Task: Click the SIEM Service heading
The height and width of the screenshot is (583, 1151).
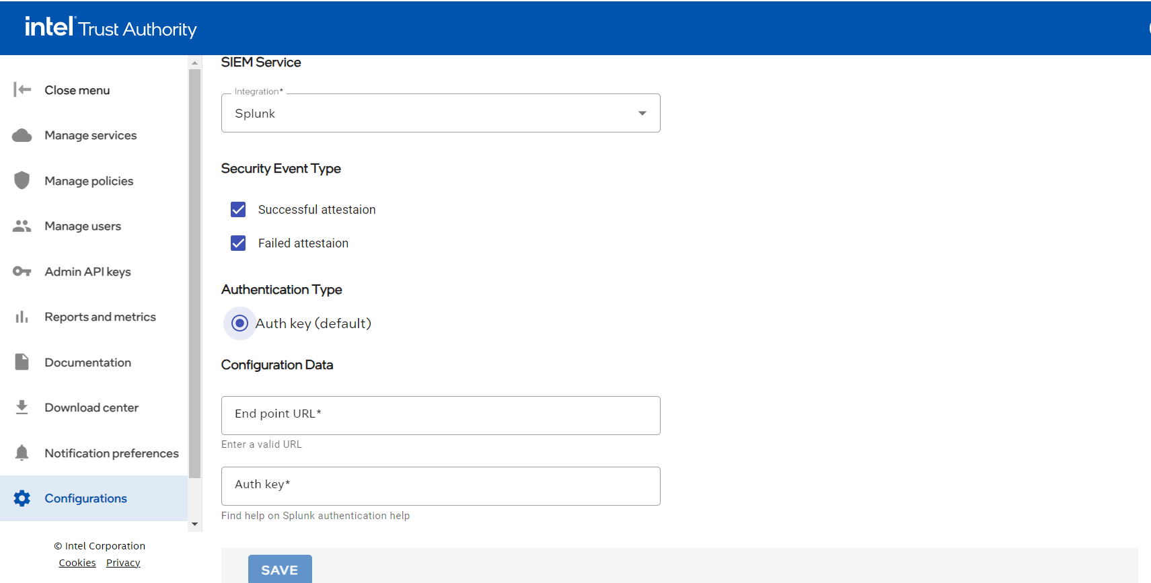Action: (x=261, y=63)
